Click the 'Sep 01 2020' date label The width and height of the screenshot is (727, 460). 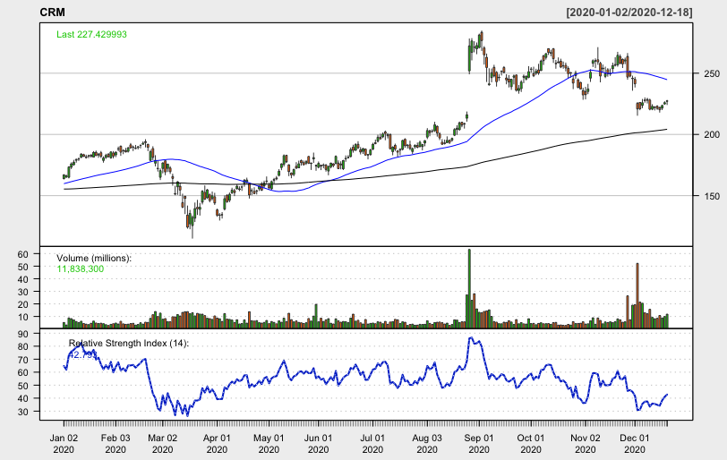(479, 444)
